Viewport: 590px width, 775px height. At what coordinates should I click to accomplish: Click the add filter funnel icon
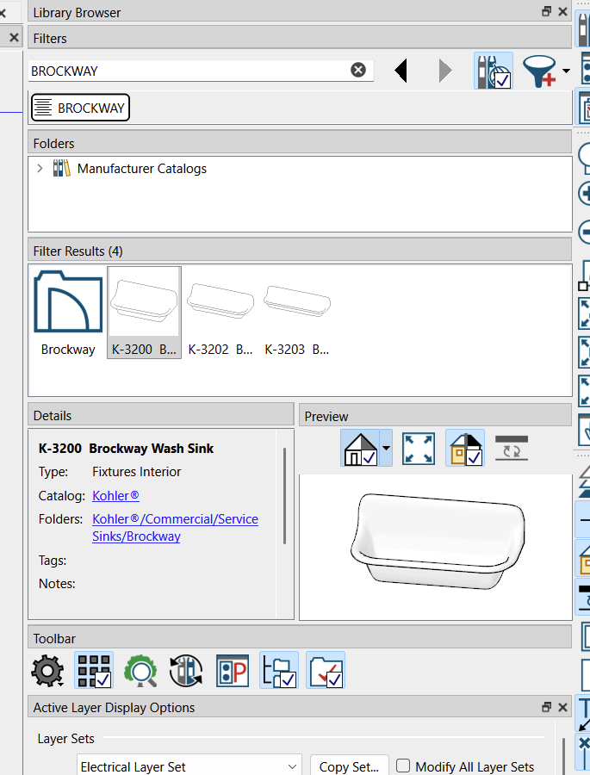(x=540, y=71)
